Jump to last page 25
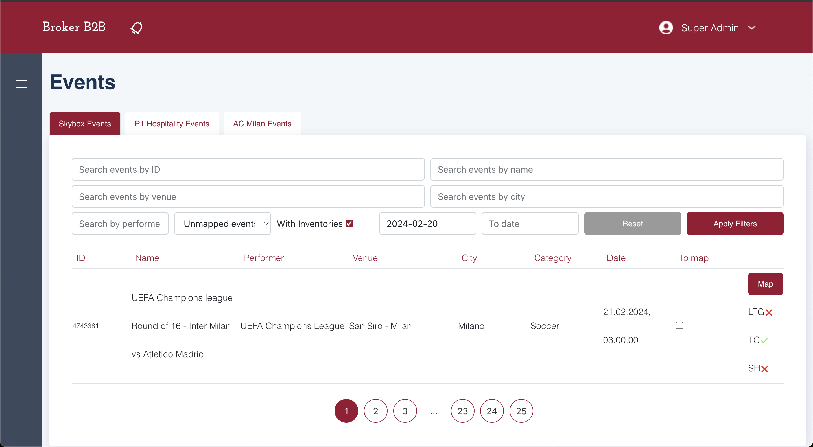813x447 pixels. 521,411
